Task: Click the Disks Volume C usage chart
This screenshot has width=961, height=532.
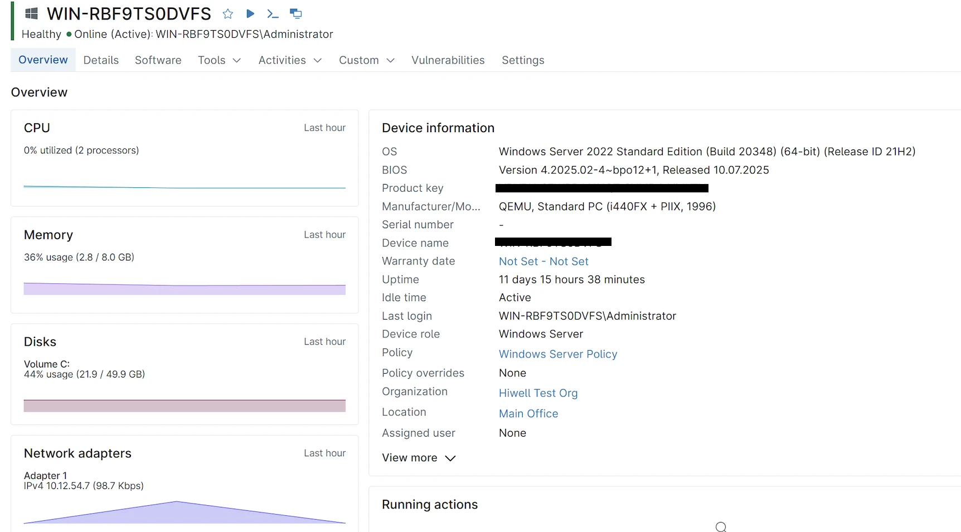Action: pos(185,405)
